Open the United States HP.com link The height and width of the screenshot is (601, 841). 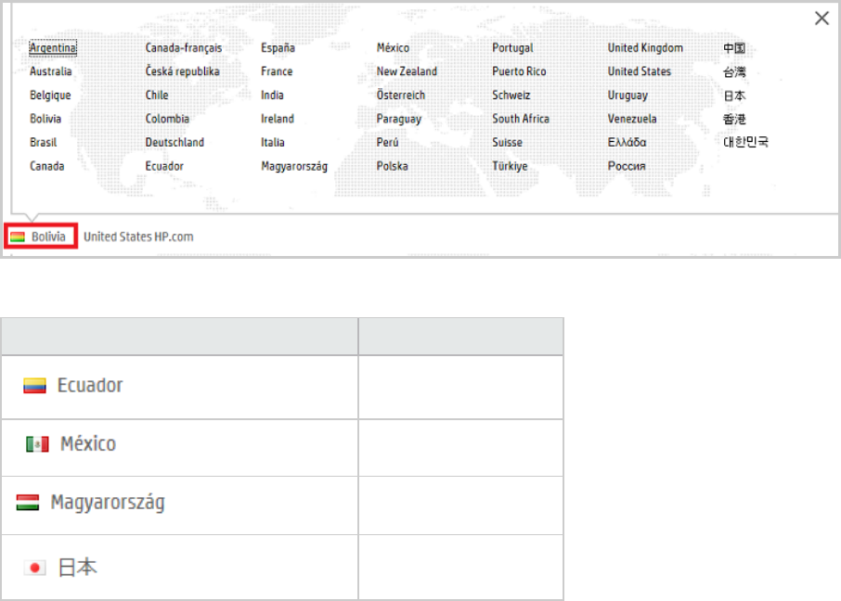point(138,237)
